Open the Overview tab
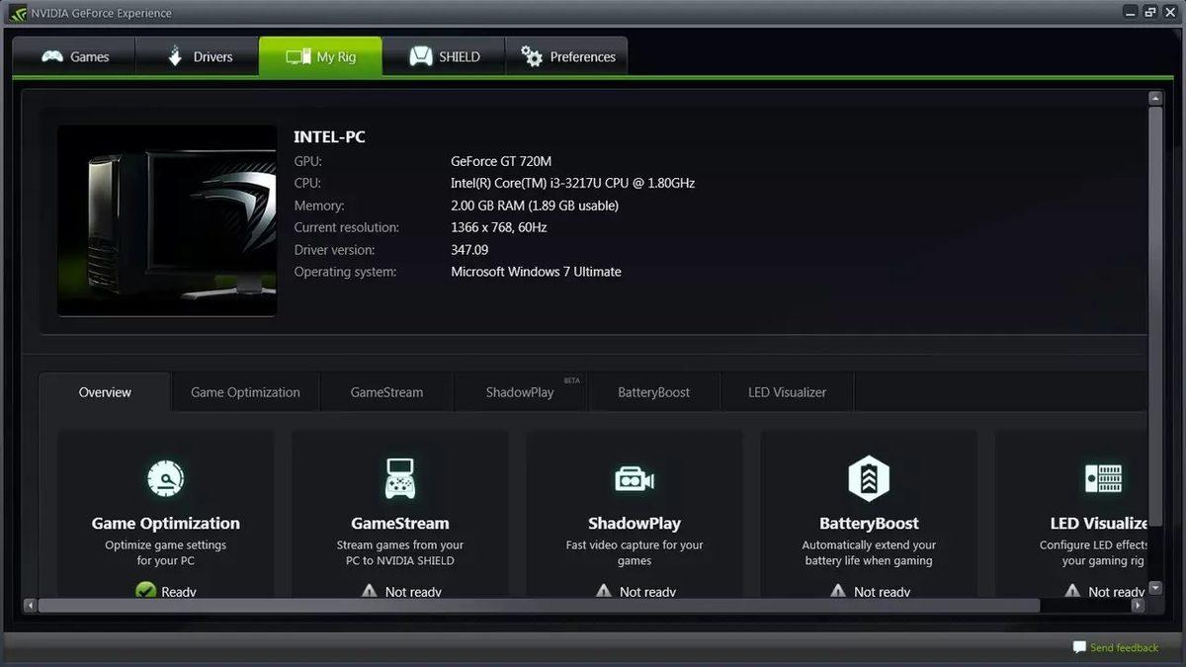1186x667 pixels. tap(104, 391)
